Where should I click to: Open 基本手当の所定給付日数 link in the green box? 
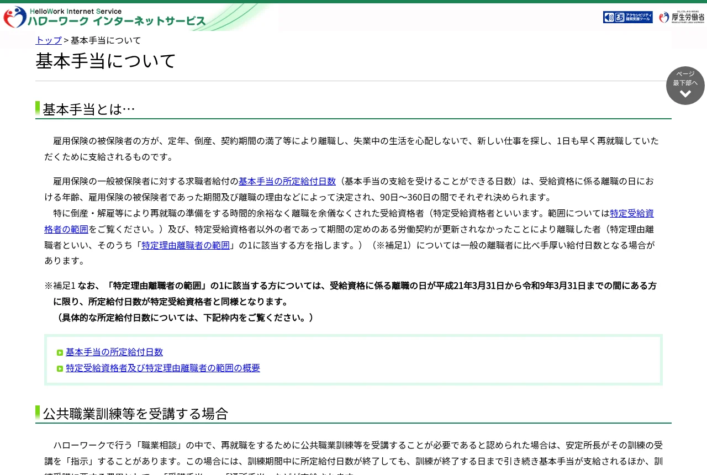pos(114,352)
